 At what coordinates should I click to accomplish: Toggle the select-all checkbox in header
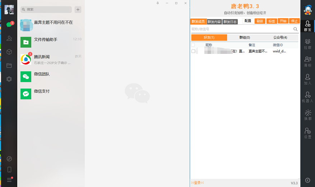(x=193, y=45)
